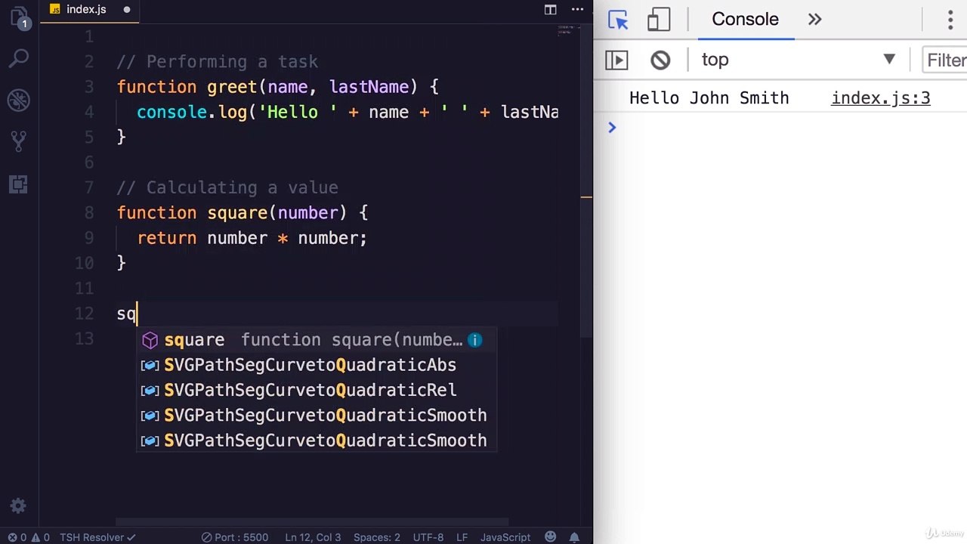Expand more DevTools tabs chevron
The height and width of the screenshot is (544, 967).
[x=814, y=20]
